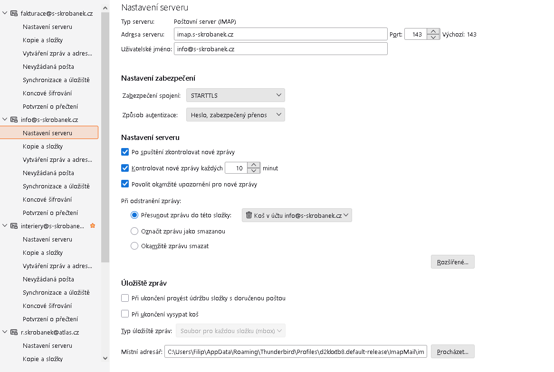
Task: Click the Adresa serveru input field
Action: pos(280,34)
